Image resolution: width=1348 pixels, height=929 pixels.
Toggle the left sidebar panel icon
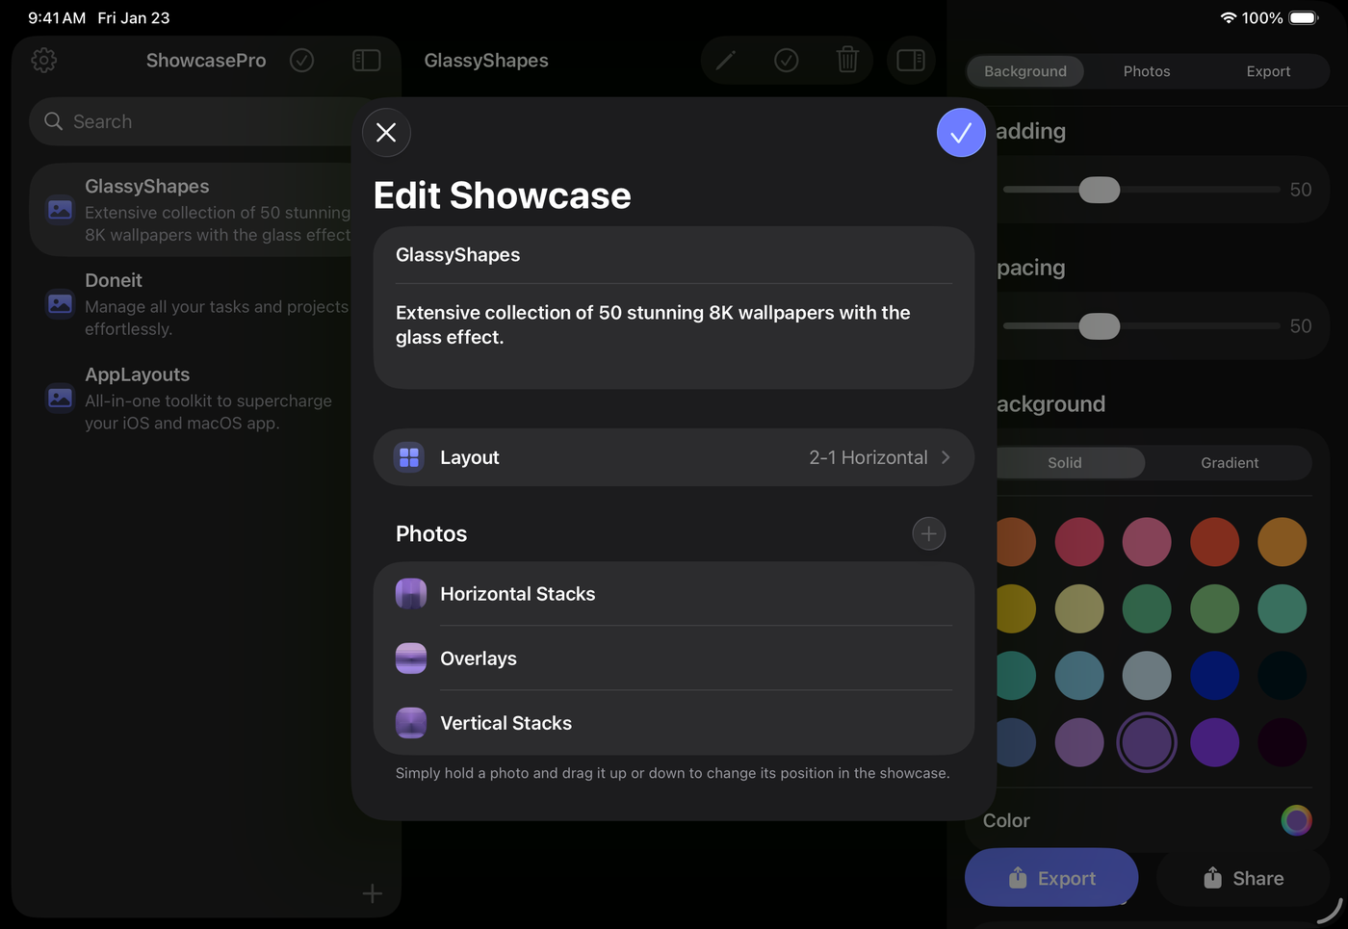click(x=367, y=61)
